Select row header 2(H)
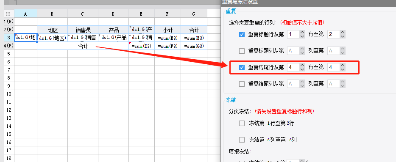This screenshot has height=162, width=396. (x=9, y=30)
